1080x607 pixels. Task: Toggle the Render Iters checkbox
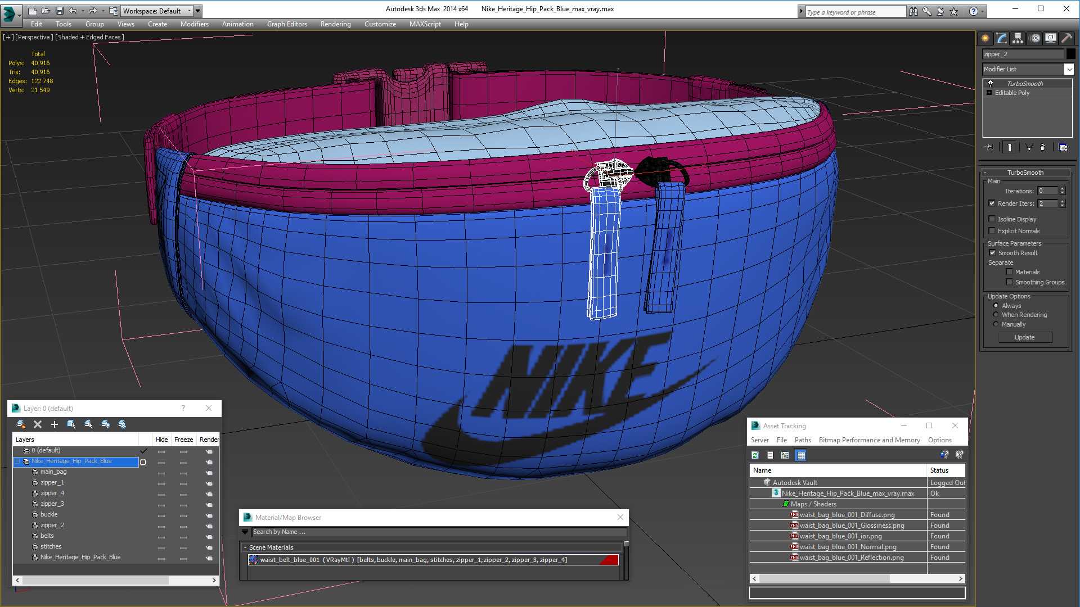point(992,203)
